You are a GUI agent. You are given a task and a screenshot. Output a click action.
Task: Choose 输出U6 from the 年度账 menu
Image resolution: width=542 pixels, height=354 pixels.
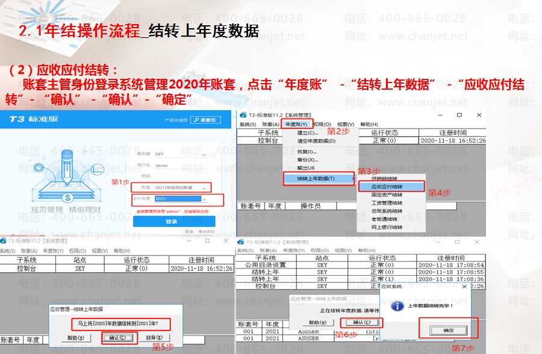[306, 168]
